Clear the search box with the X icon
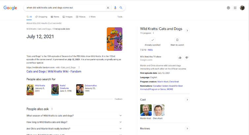This screenshot has height=135, width=249. pos(108,8)
